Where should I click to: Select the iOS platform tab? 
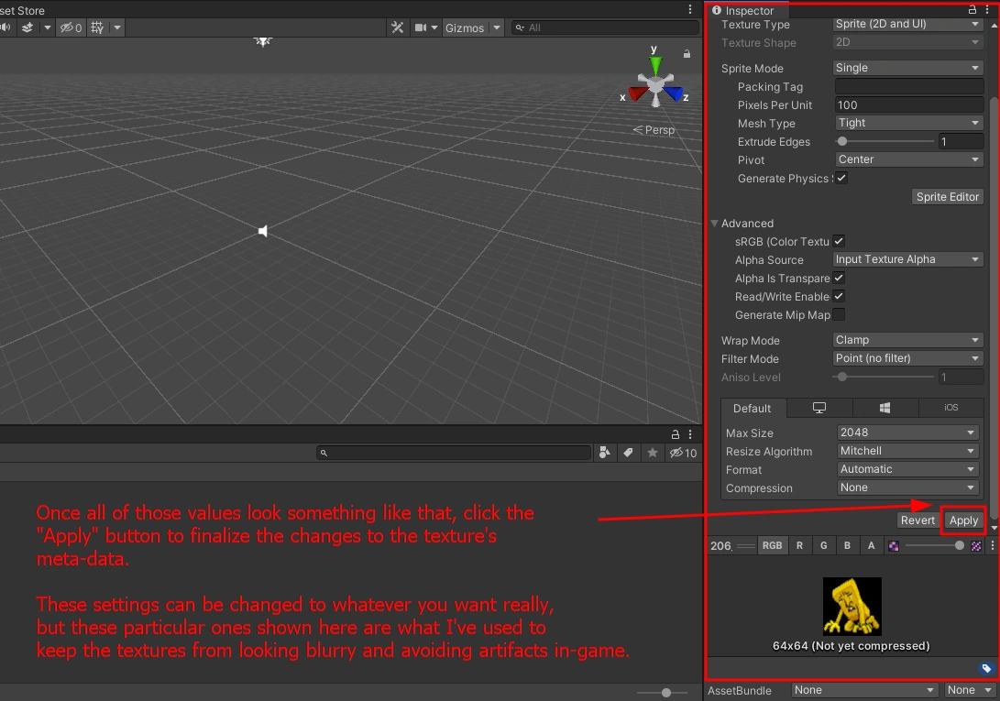[x=951, y=408]
